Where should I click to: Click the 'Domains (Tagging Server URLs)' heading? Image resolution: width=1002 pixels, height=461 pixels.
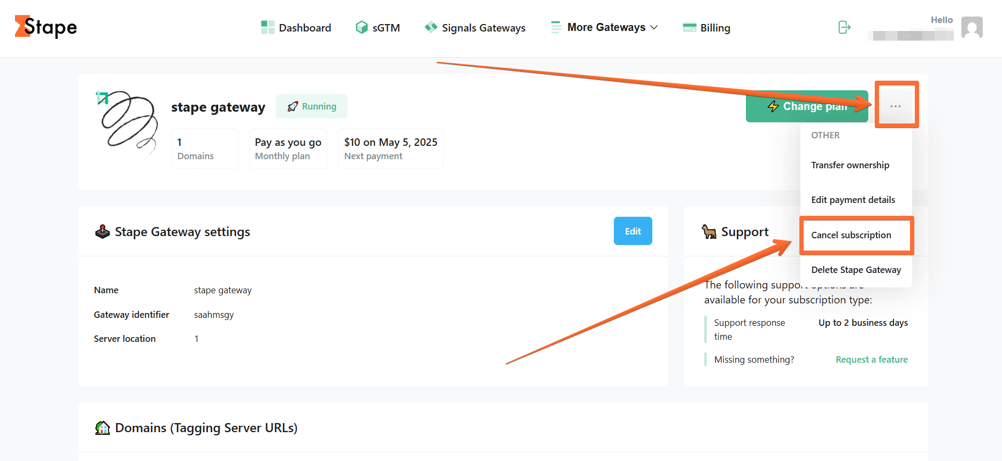206,428
